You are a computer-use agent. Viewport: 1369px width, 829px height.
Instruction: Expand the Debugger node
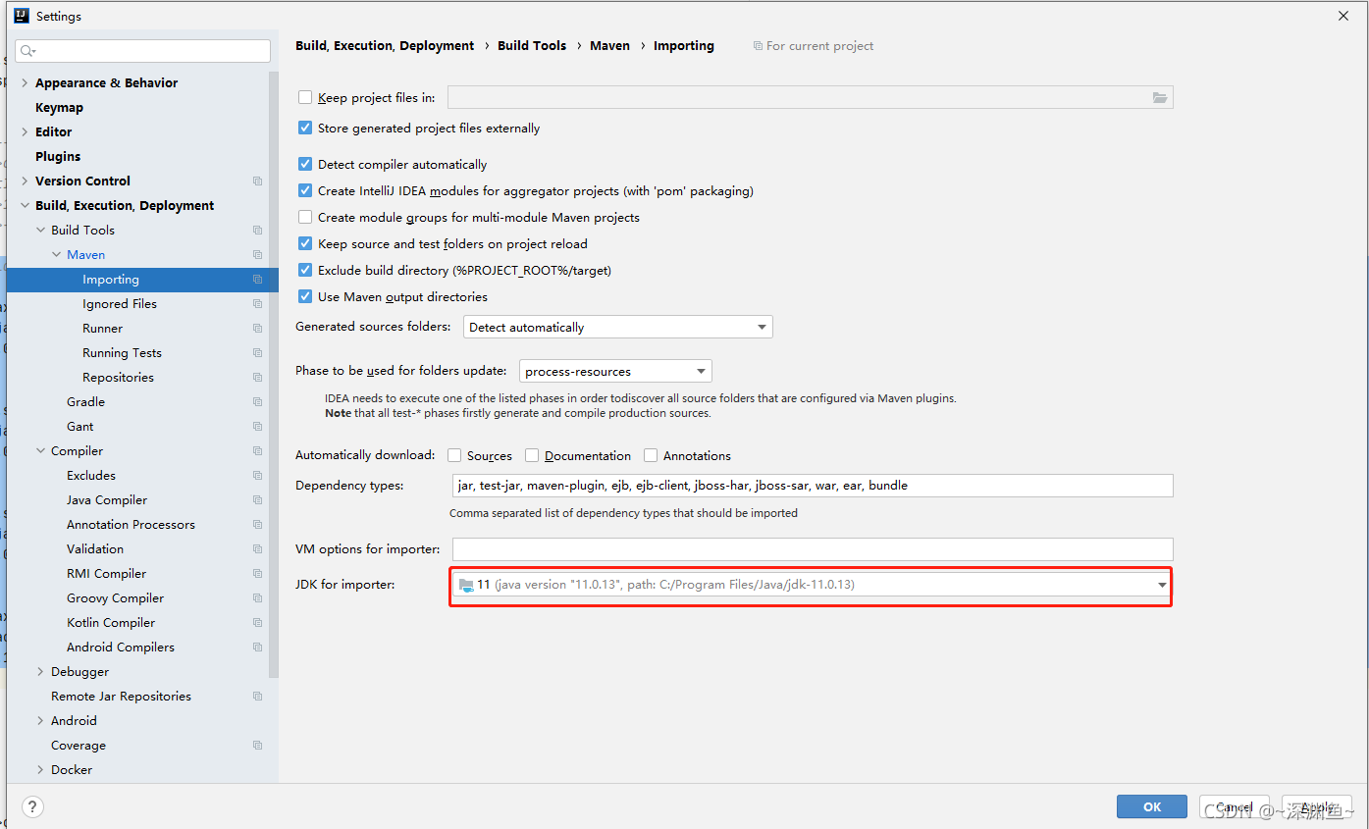pyautogui.click(x=40, y=671)
